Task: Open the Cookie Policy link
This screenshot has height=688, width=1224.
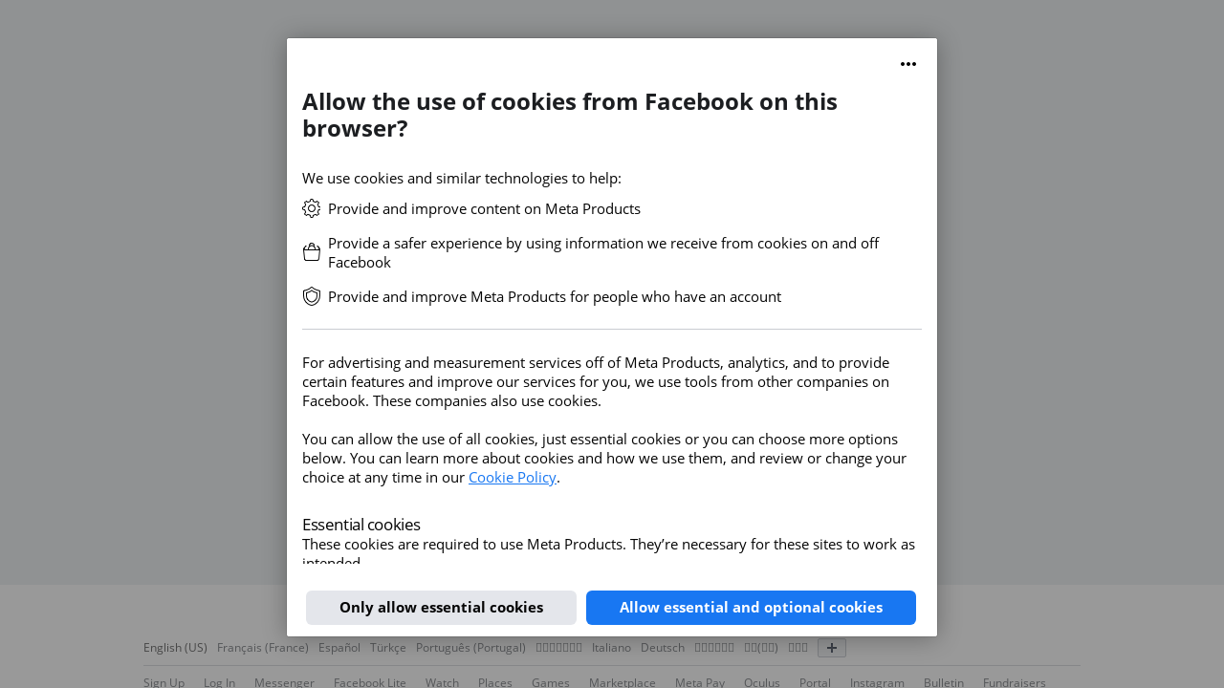Action: (x=512, y=477)
